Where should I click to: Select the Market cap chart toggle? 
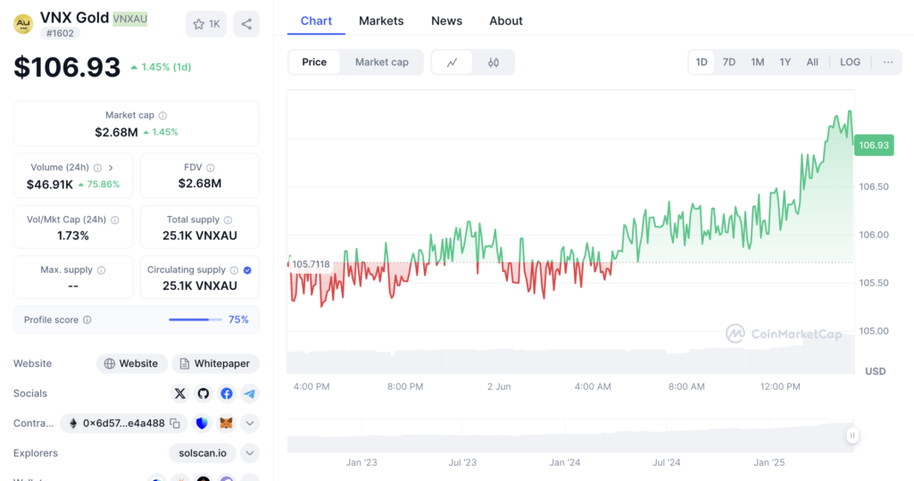coord(382,62)
